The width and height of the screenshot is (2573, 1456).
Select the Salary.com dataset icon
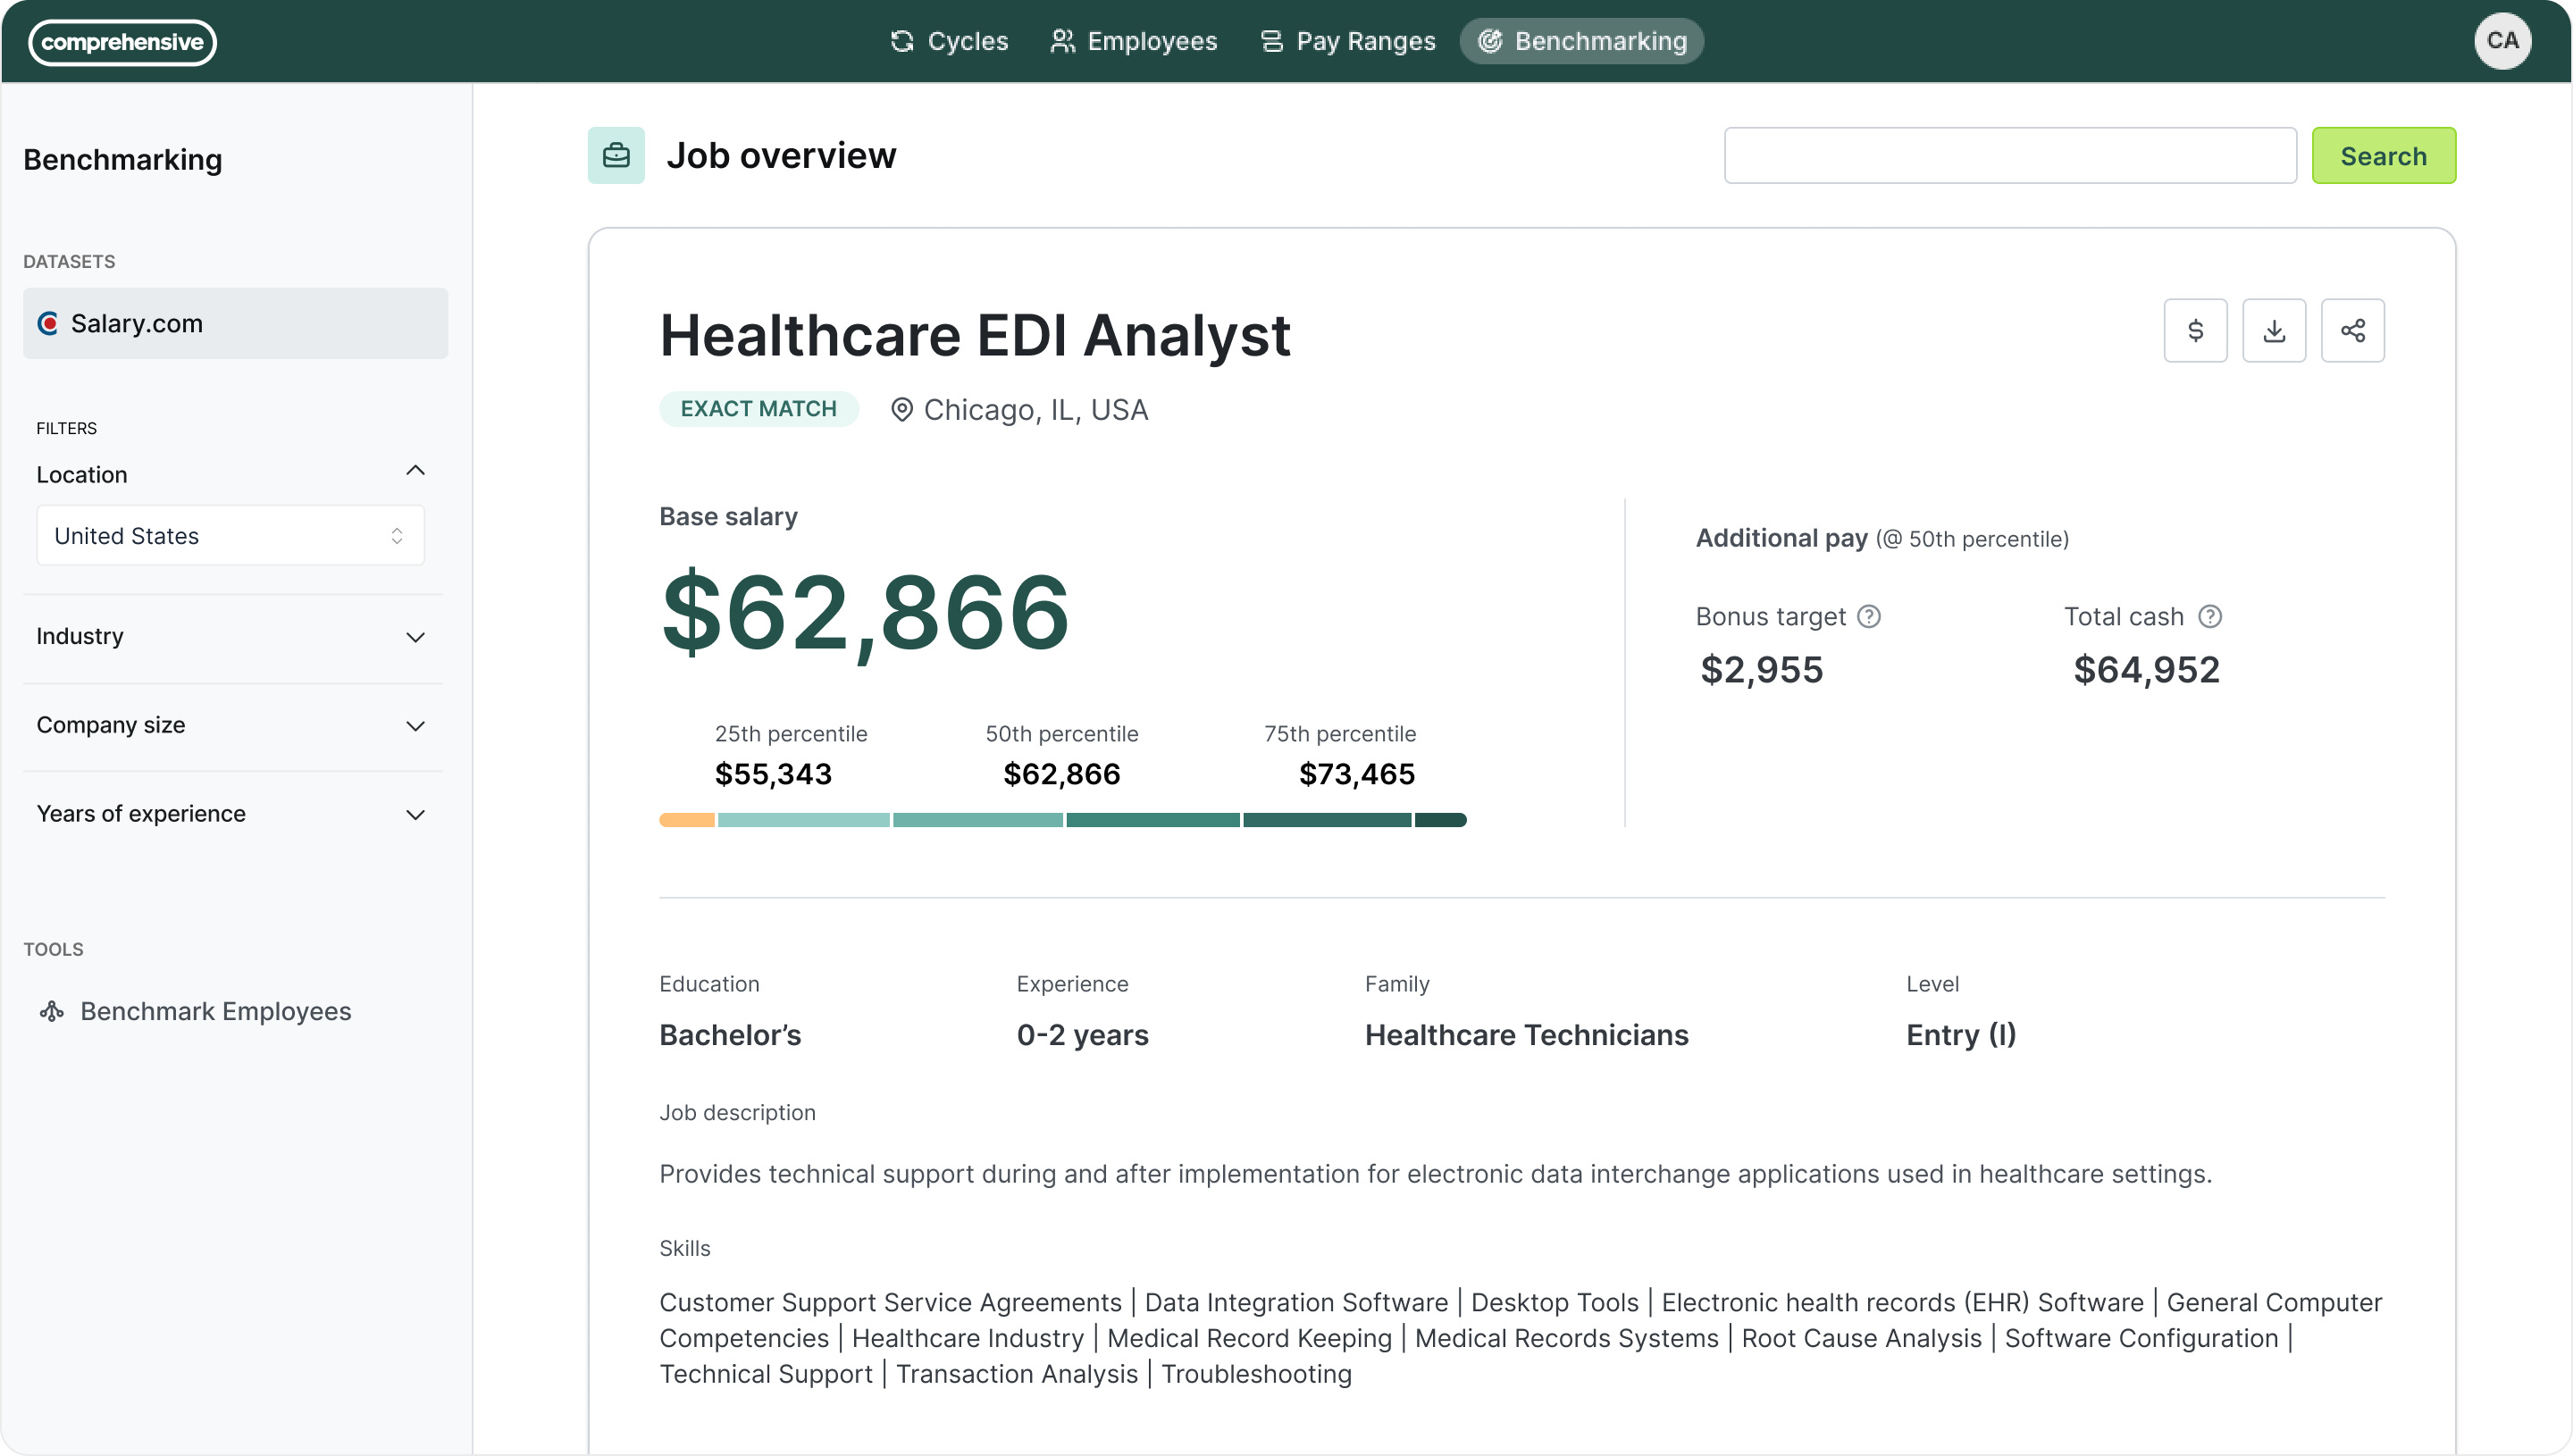pos(48,323)
